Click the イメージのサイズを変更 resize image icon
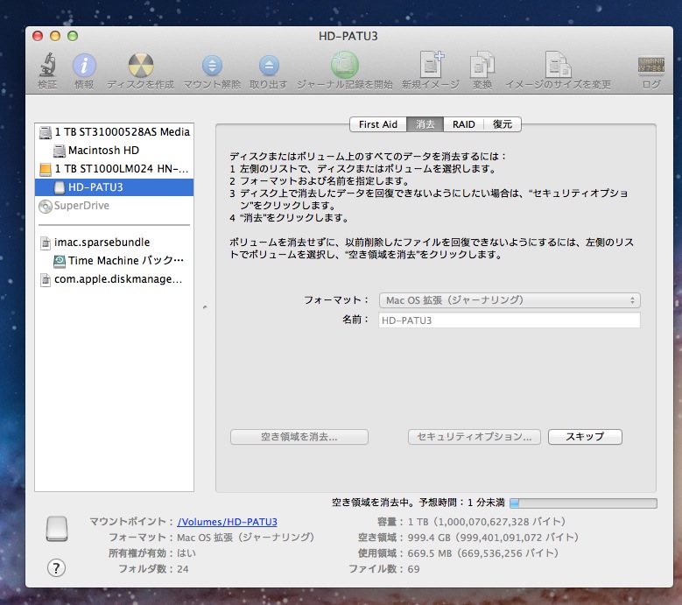The height and width of the screenshot is (605, 682). [558, 65]
